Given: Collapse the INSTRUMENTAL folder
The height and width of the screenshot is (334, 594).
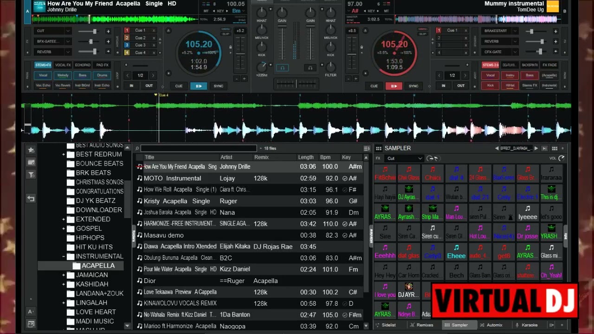Looking at the screenshot, I should click(64, 256).
